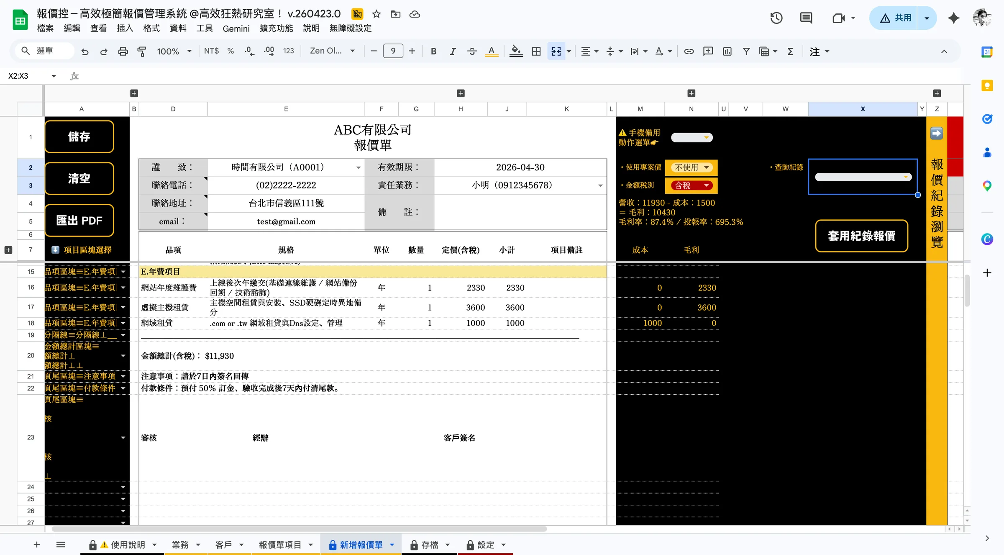Open the 含稅 tax type dropdown
Image resolution: width=1004 pixels, height=555 pixels.
(692, 185)
